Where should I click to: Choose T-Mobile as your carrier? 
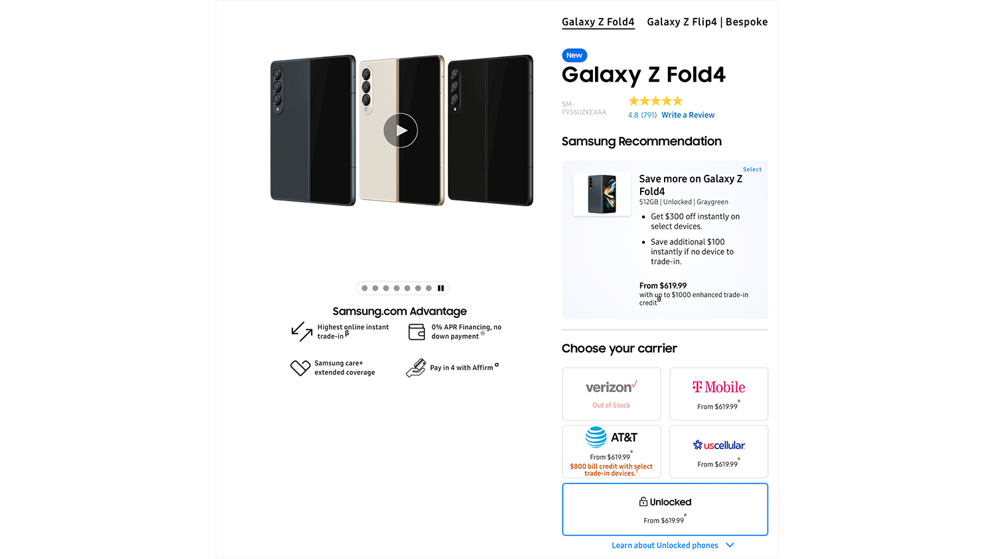click(x=718, y=394)
